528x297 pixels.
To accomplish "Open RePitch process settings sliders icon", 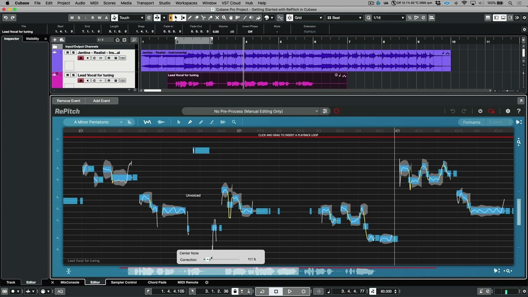I will (x=325, y=111).
